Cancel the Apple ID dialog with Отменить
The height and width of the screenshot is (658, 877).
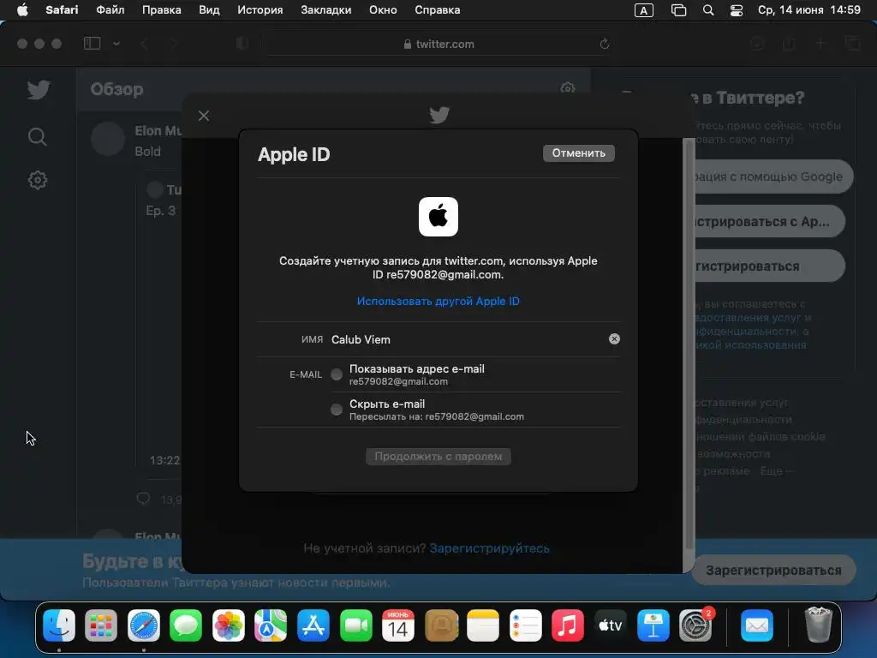578,153
